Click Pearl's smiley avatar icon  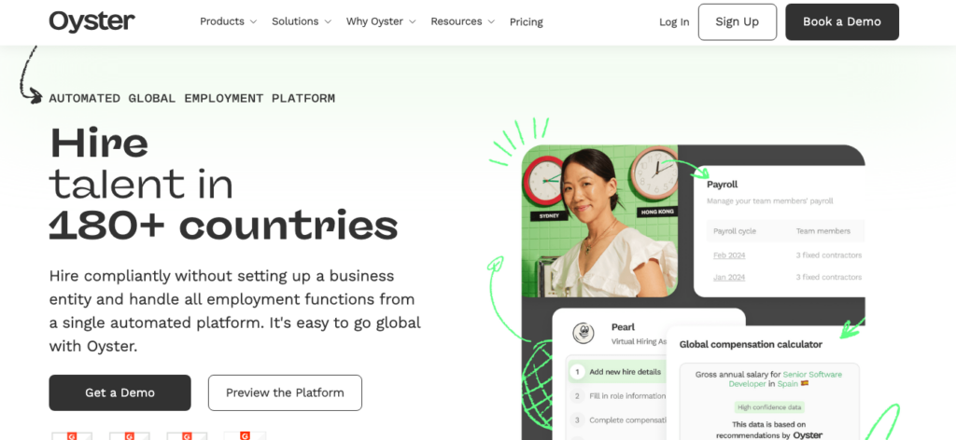point(583,332)
